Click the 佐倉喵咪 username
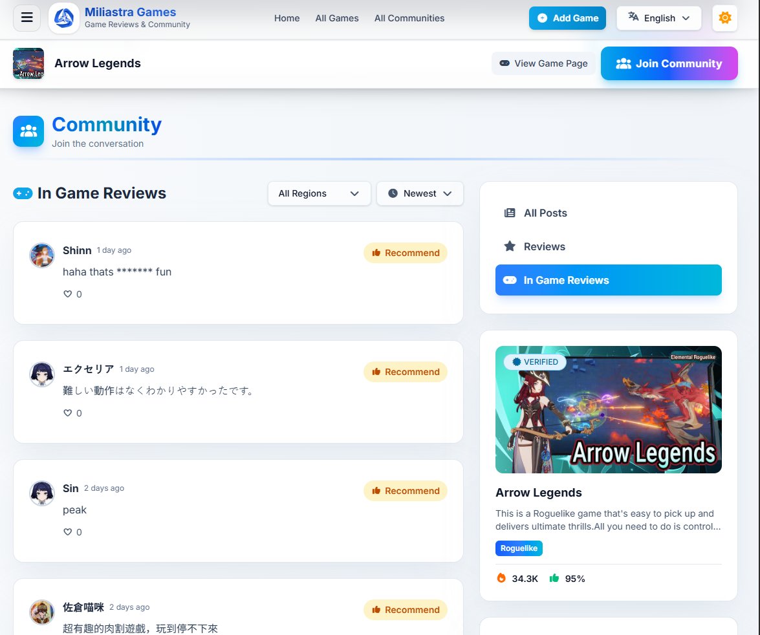The image size is (760, 635). (83, 607)
